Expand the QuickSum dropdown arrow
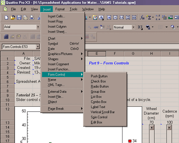Screen dimensions: 179x143 tap(153, 18)
